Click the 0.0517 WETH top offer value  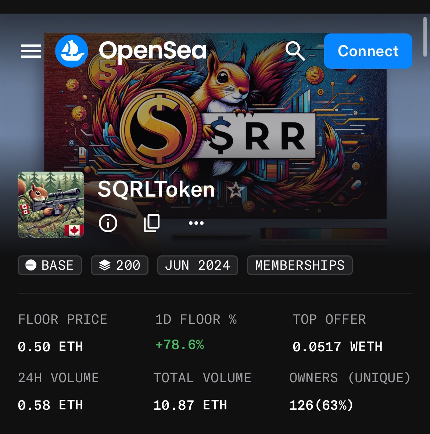(x=337, y=347)
